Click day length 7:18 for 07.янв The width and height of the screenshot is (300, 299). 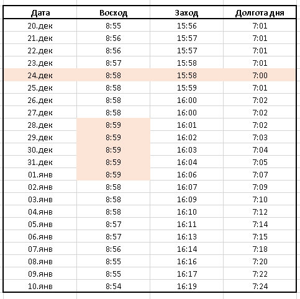[x=260, y=249]
